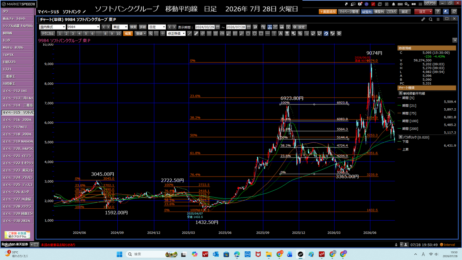Image resolution: width=462 pixels, height=260 pixels.
Task: Open the 国内株式 market type dropdown
Action: click(x=52, y=27)
